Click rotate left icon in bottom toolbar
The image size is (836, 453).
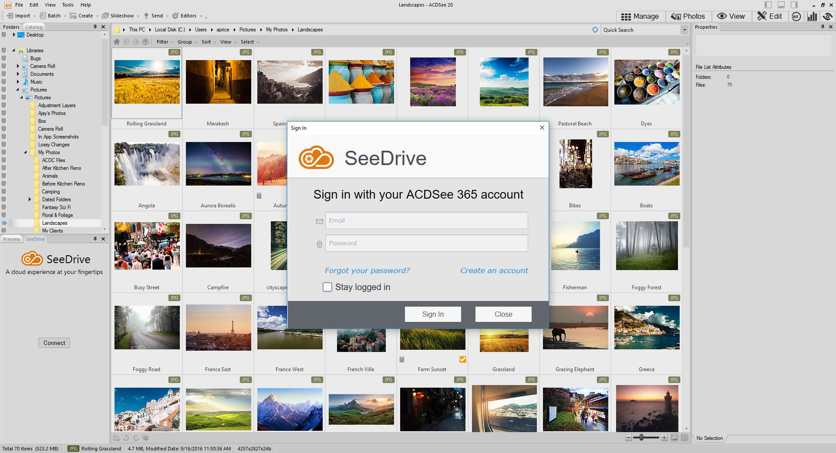pos(126,438)
